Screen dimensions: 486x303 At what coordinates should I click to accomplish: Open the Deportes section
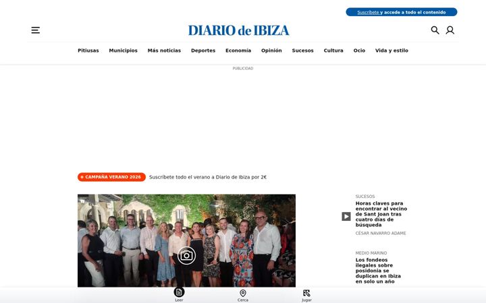click(203, 50)
